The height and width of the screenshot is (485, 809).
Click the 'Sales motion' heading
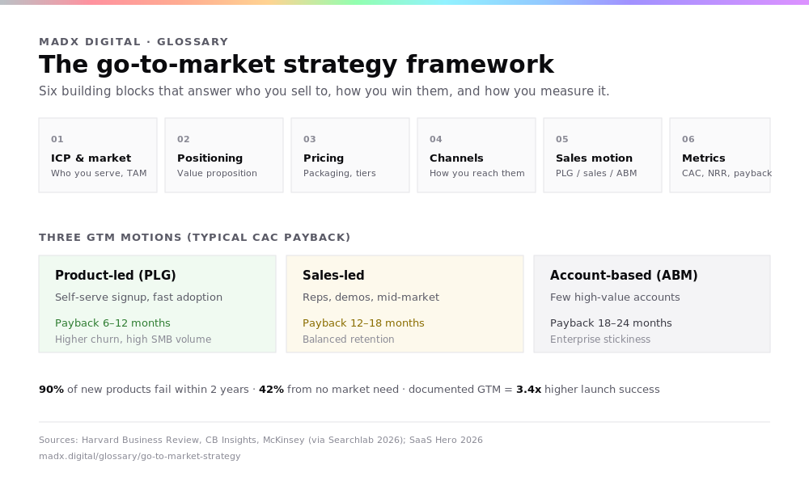click(x=594, y=158)
